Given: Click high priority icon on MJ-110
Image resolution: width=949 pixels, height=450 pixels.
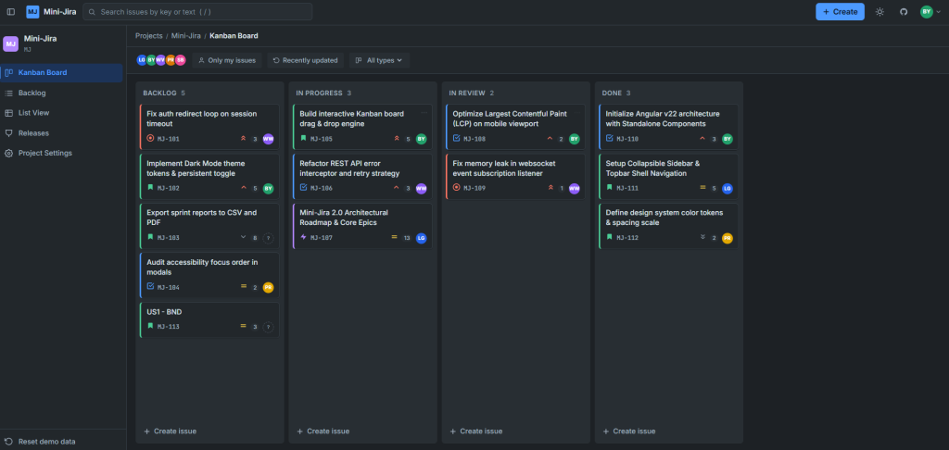Looking at the screenshot, I should coord(702,139).
